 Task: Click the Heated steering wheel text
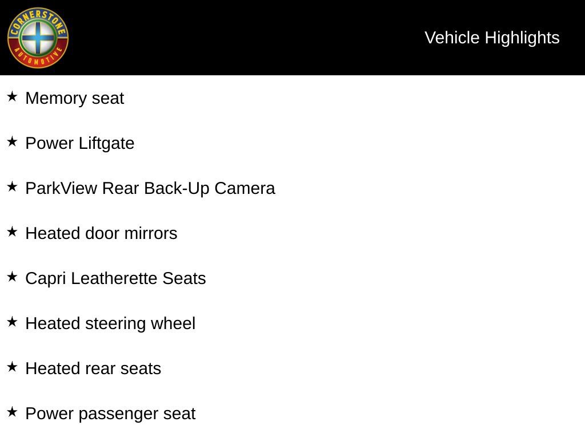coord(111,323)
